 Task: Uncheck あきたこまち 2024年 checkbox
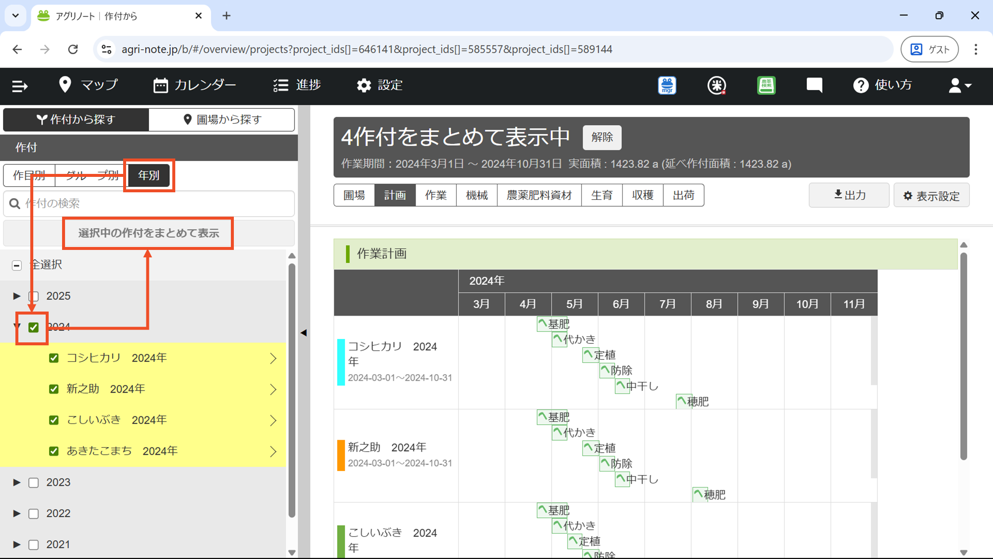(54, 451)
